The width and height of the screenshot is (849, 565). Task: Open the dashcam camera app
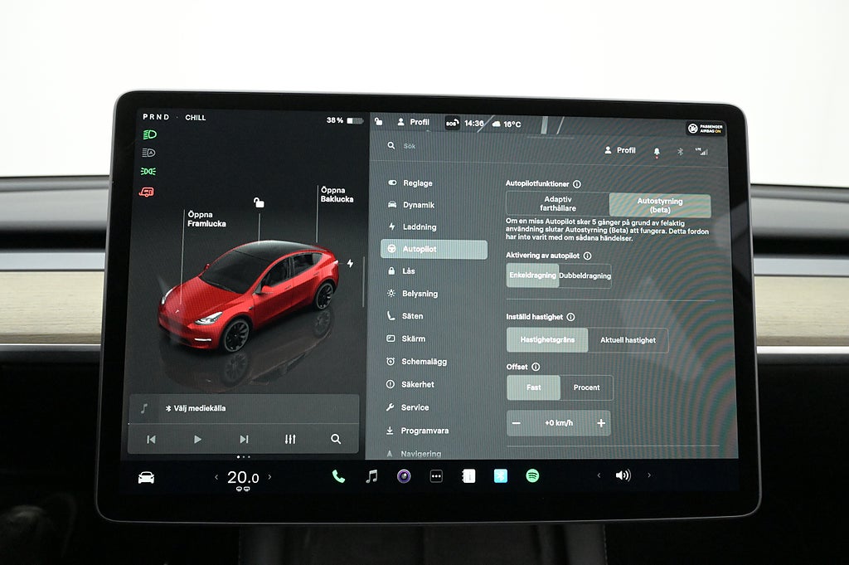click(x=404, y=476)
